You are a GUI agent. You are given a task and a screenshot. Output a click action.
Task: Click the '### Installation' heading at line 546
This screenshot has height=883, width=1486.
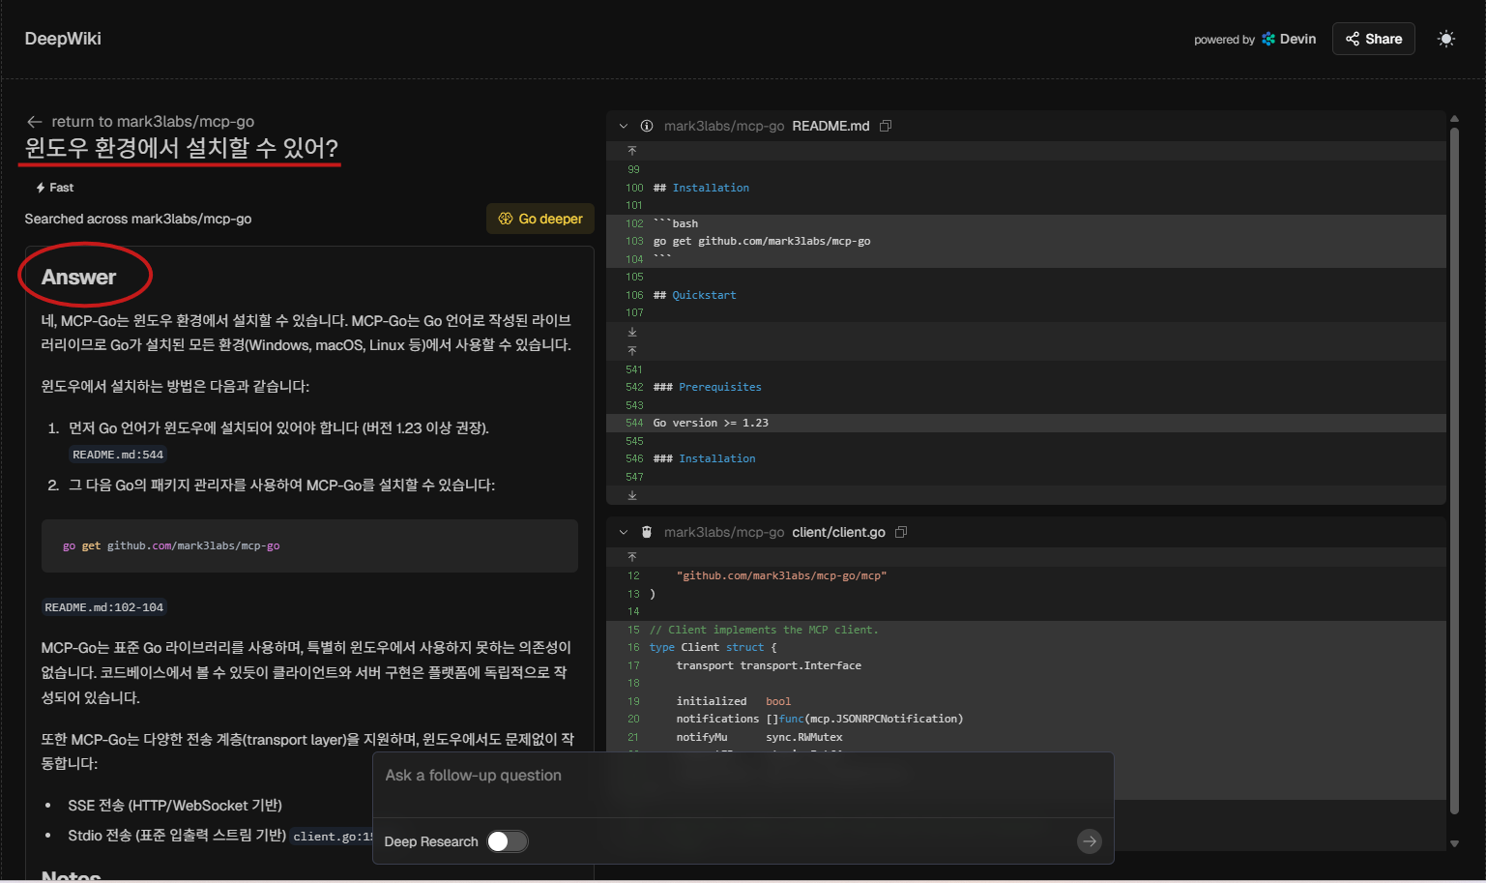704,458
